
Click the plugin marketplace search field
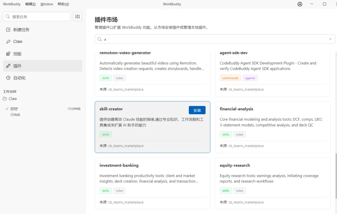(x=215, y=39)
